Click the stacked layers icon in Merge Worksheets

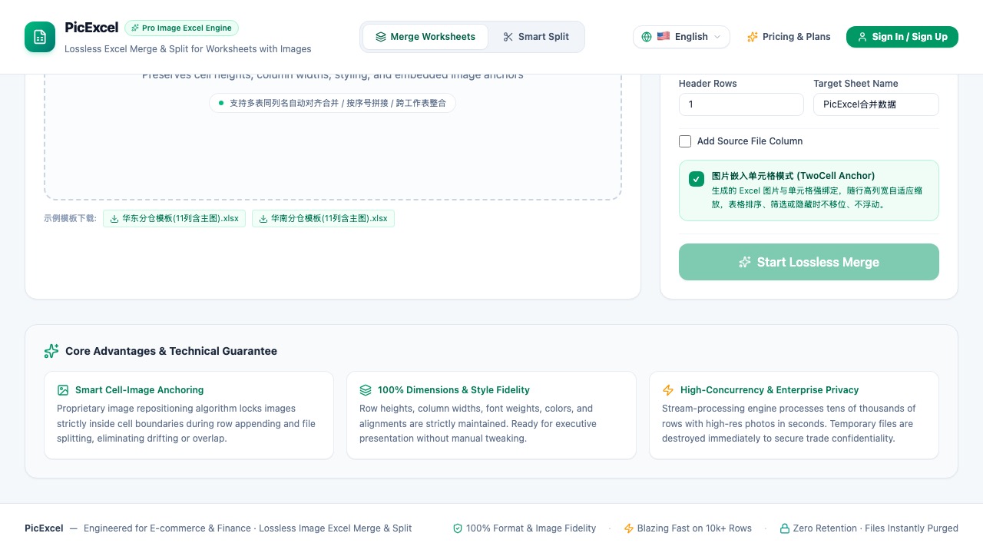[x=380, y=37]
